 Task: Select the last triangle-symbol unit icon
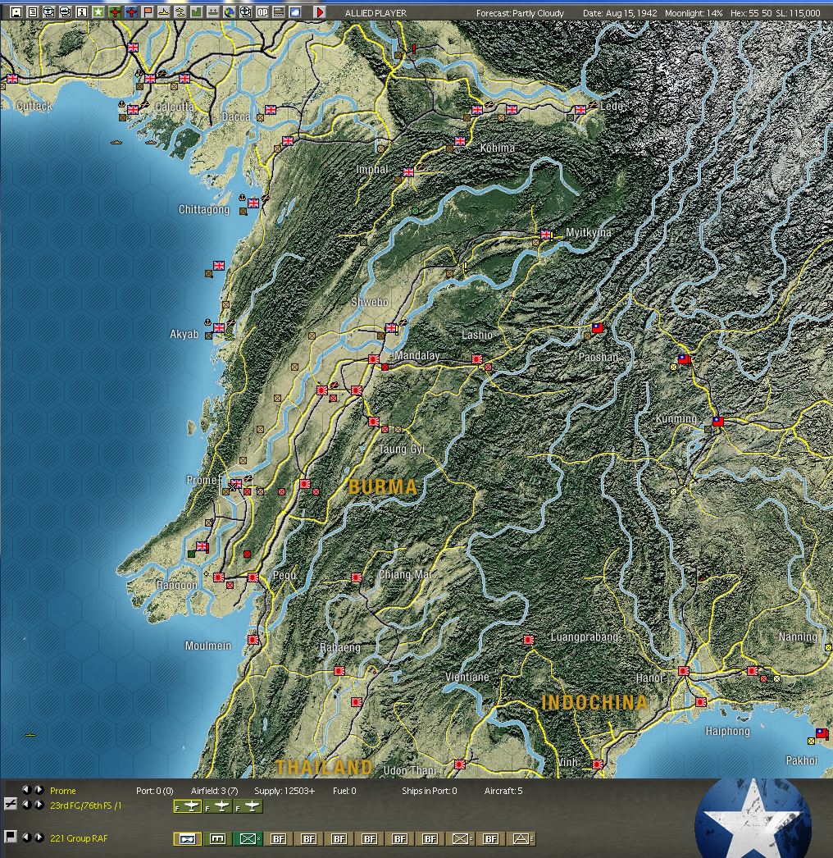(x=521, y=839)
